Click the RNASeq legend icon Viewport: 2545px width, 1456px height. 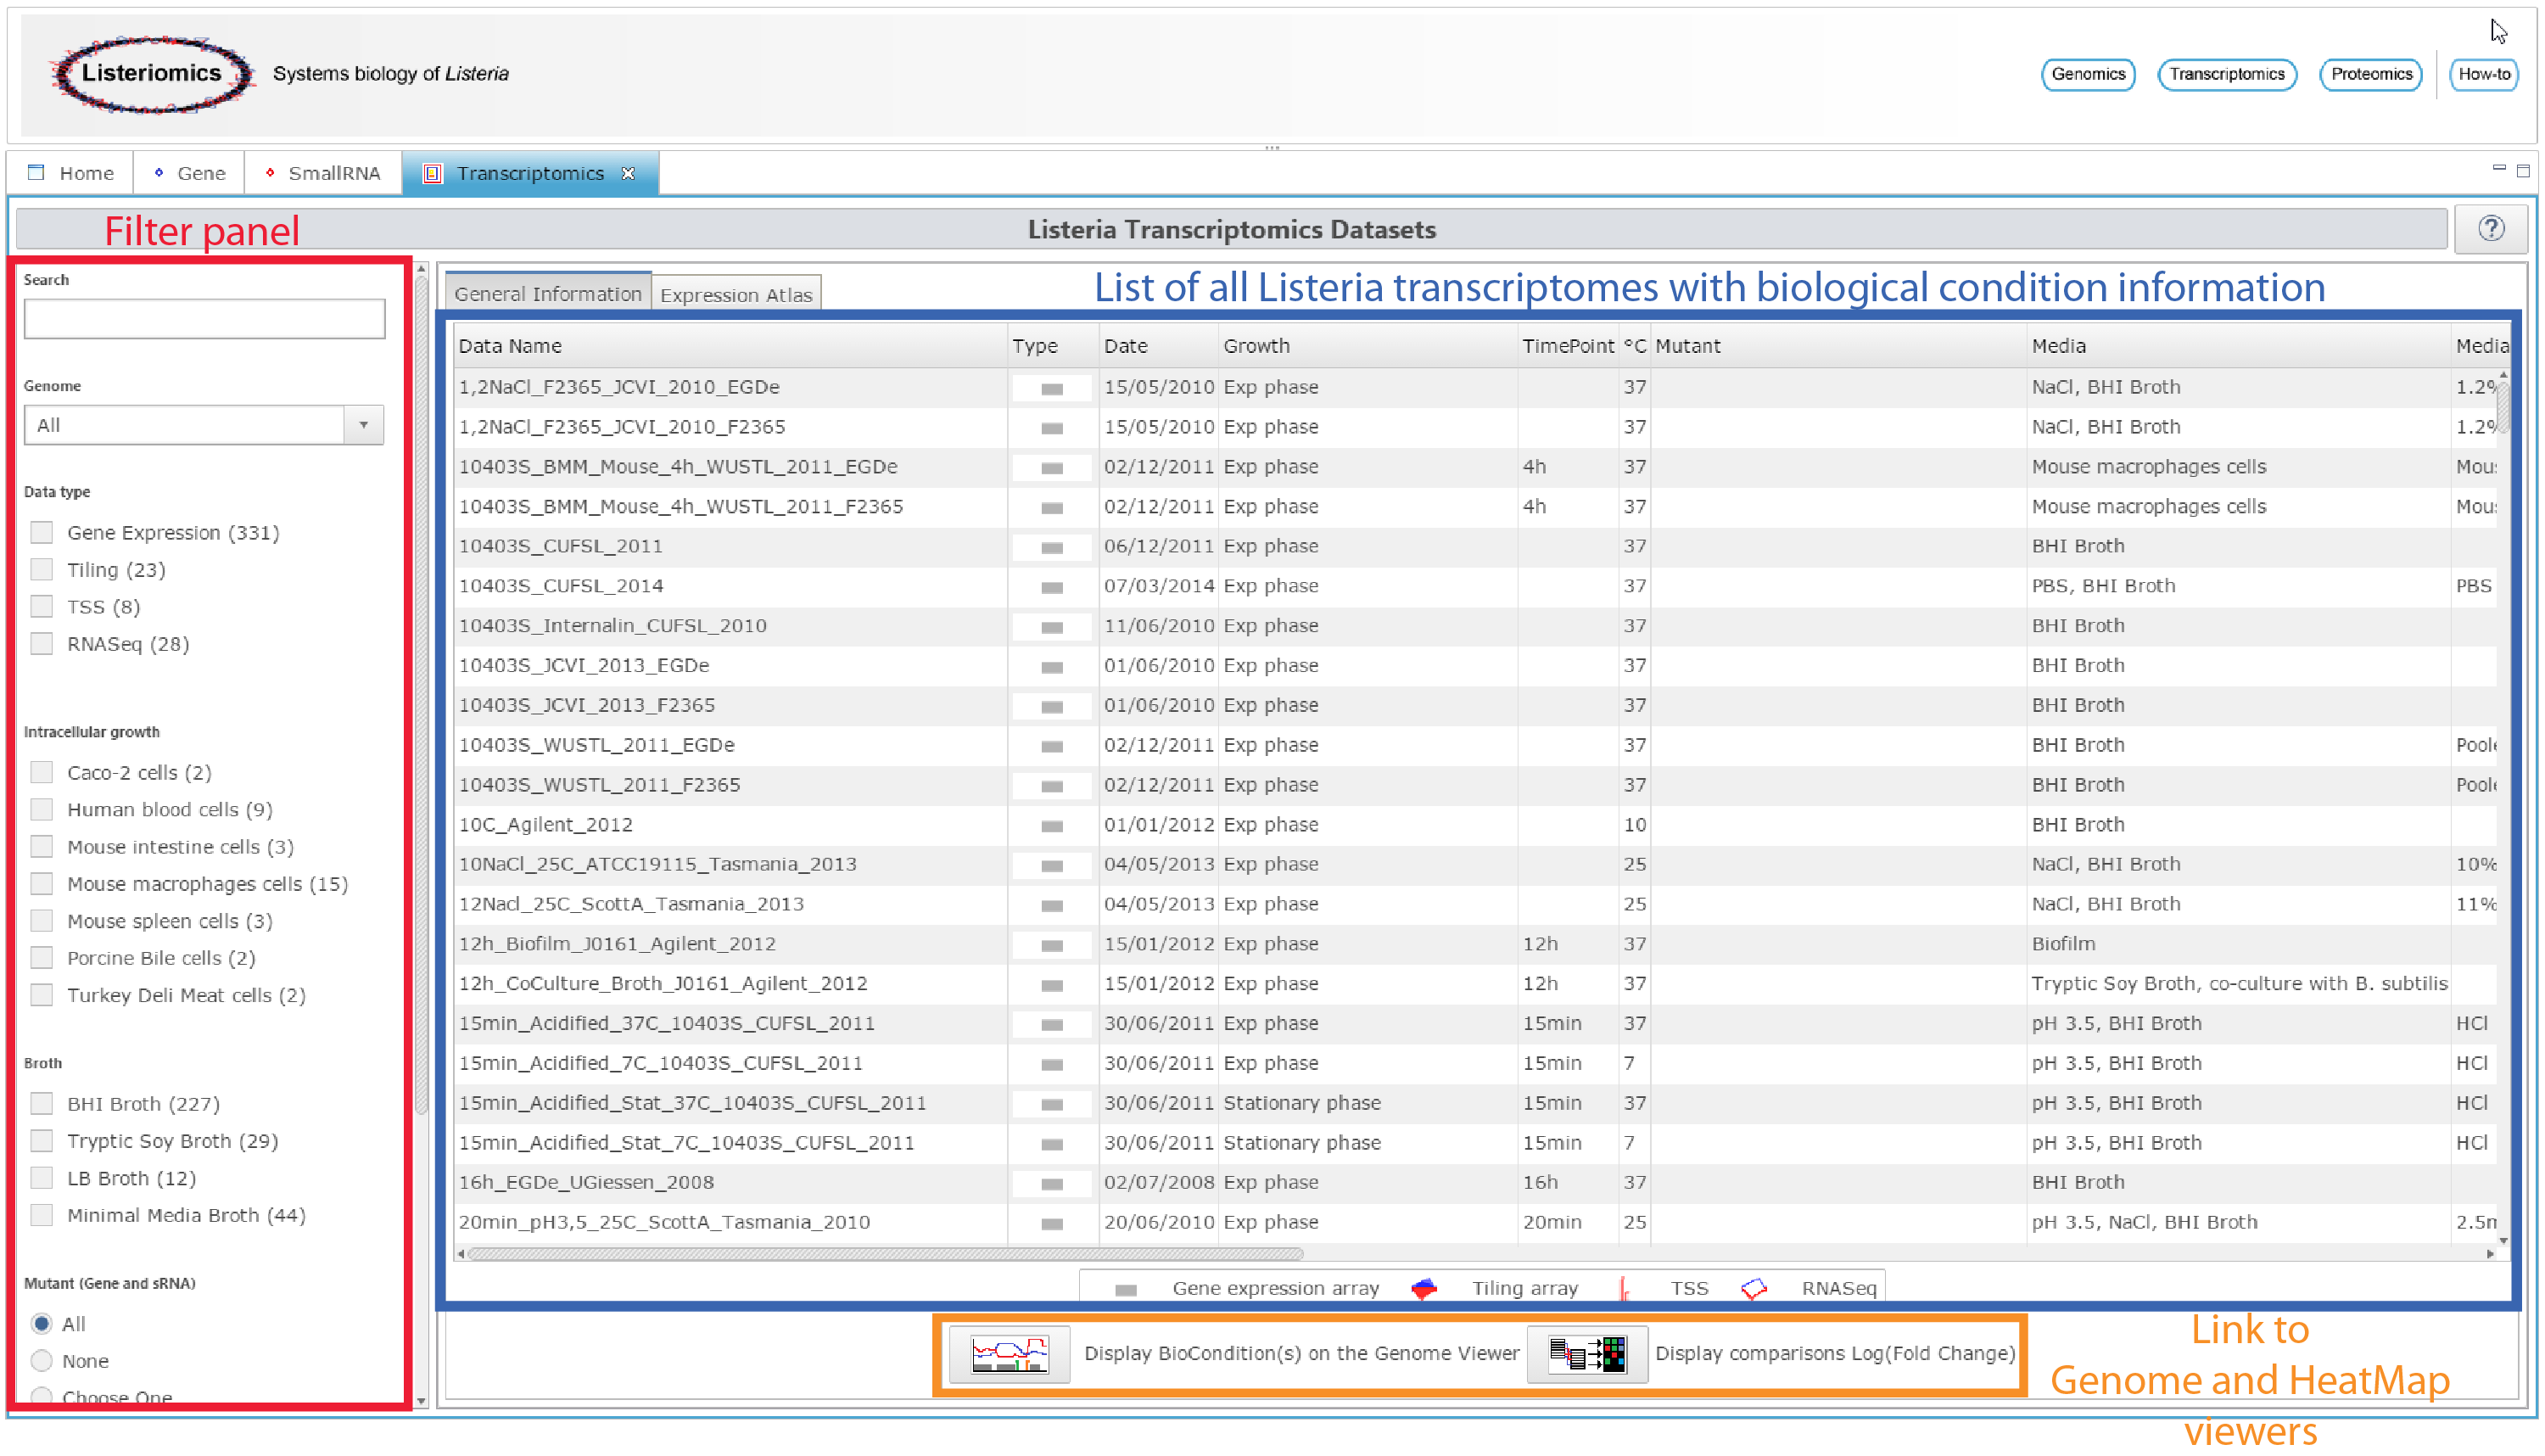click(1754, 1289)
